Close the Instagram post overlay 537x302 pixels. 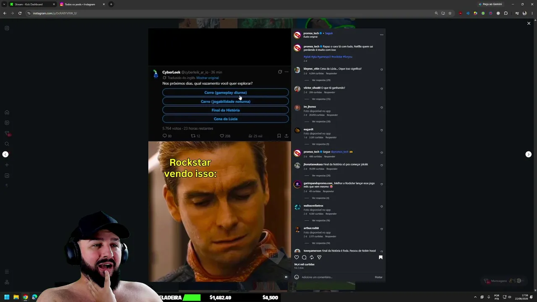click(x=529, y=23)
